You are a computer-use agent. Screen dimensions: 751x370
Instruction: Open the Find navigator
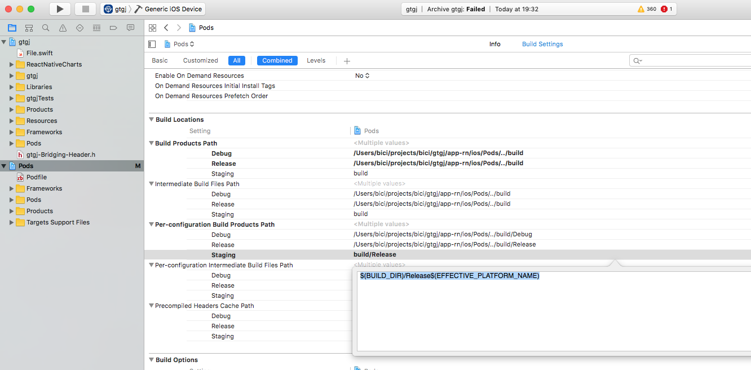[46, 28]
